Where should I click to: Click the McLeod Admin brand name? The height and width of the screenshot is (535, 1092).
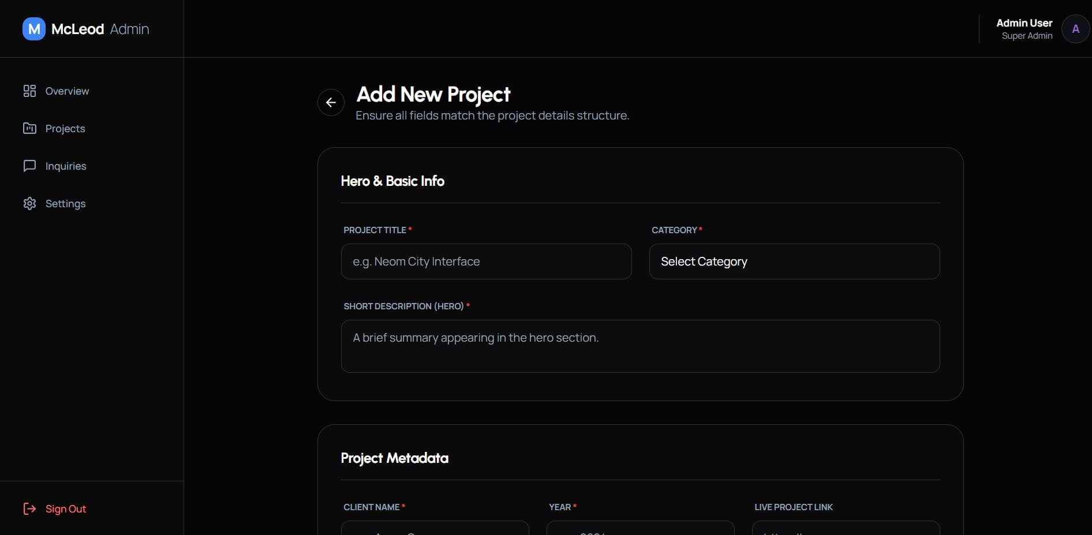pos(100,29)
